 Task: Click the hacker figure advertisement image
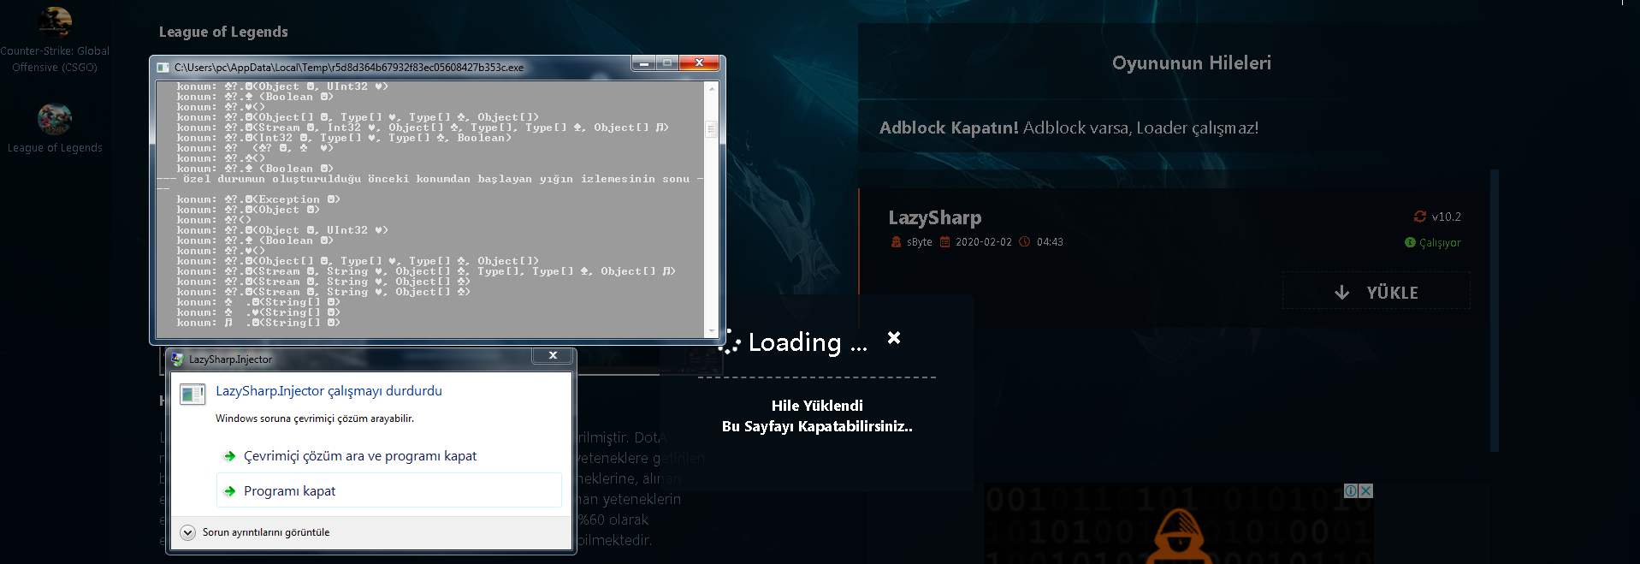pyautogui.click(x=1179, y=537)
